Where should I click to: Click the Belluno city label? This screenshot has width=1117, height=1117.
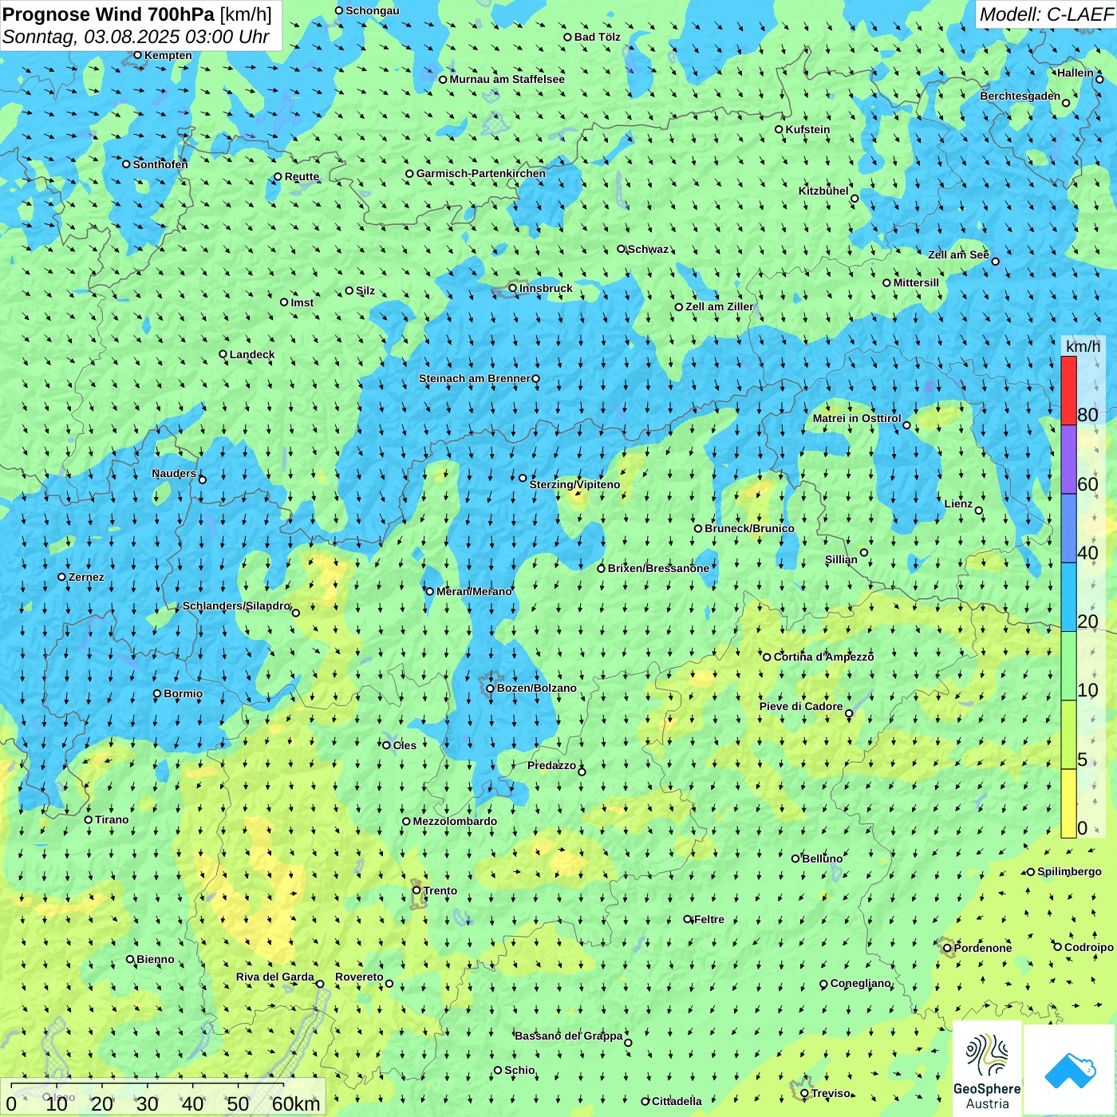[822, 858]
